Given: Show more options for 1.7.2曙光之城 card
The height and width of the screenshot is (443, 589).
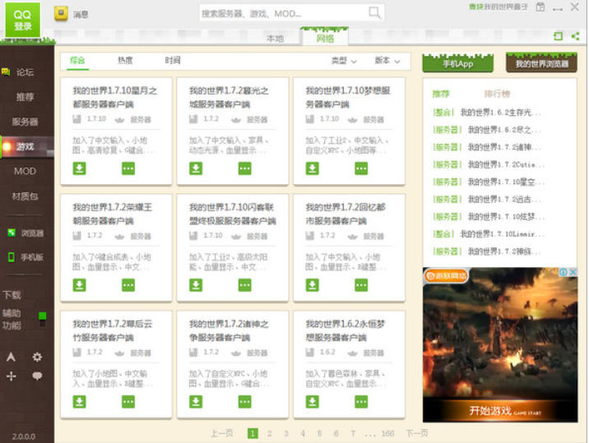Looking at the screenshot, I should [245, 168].
